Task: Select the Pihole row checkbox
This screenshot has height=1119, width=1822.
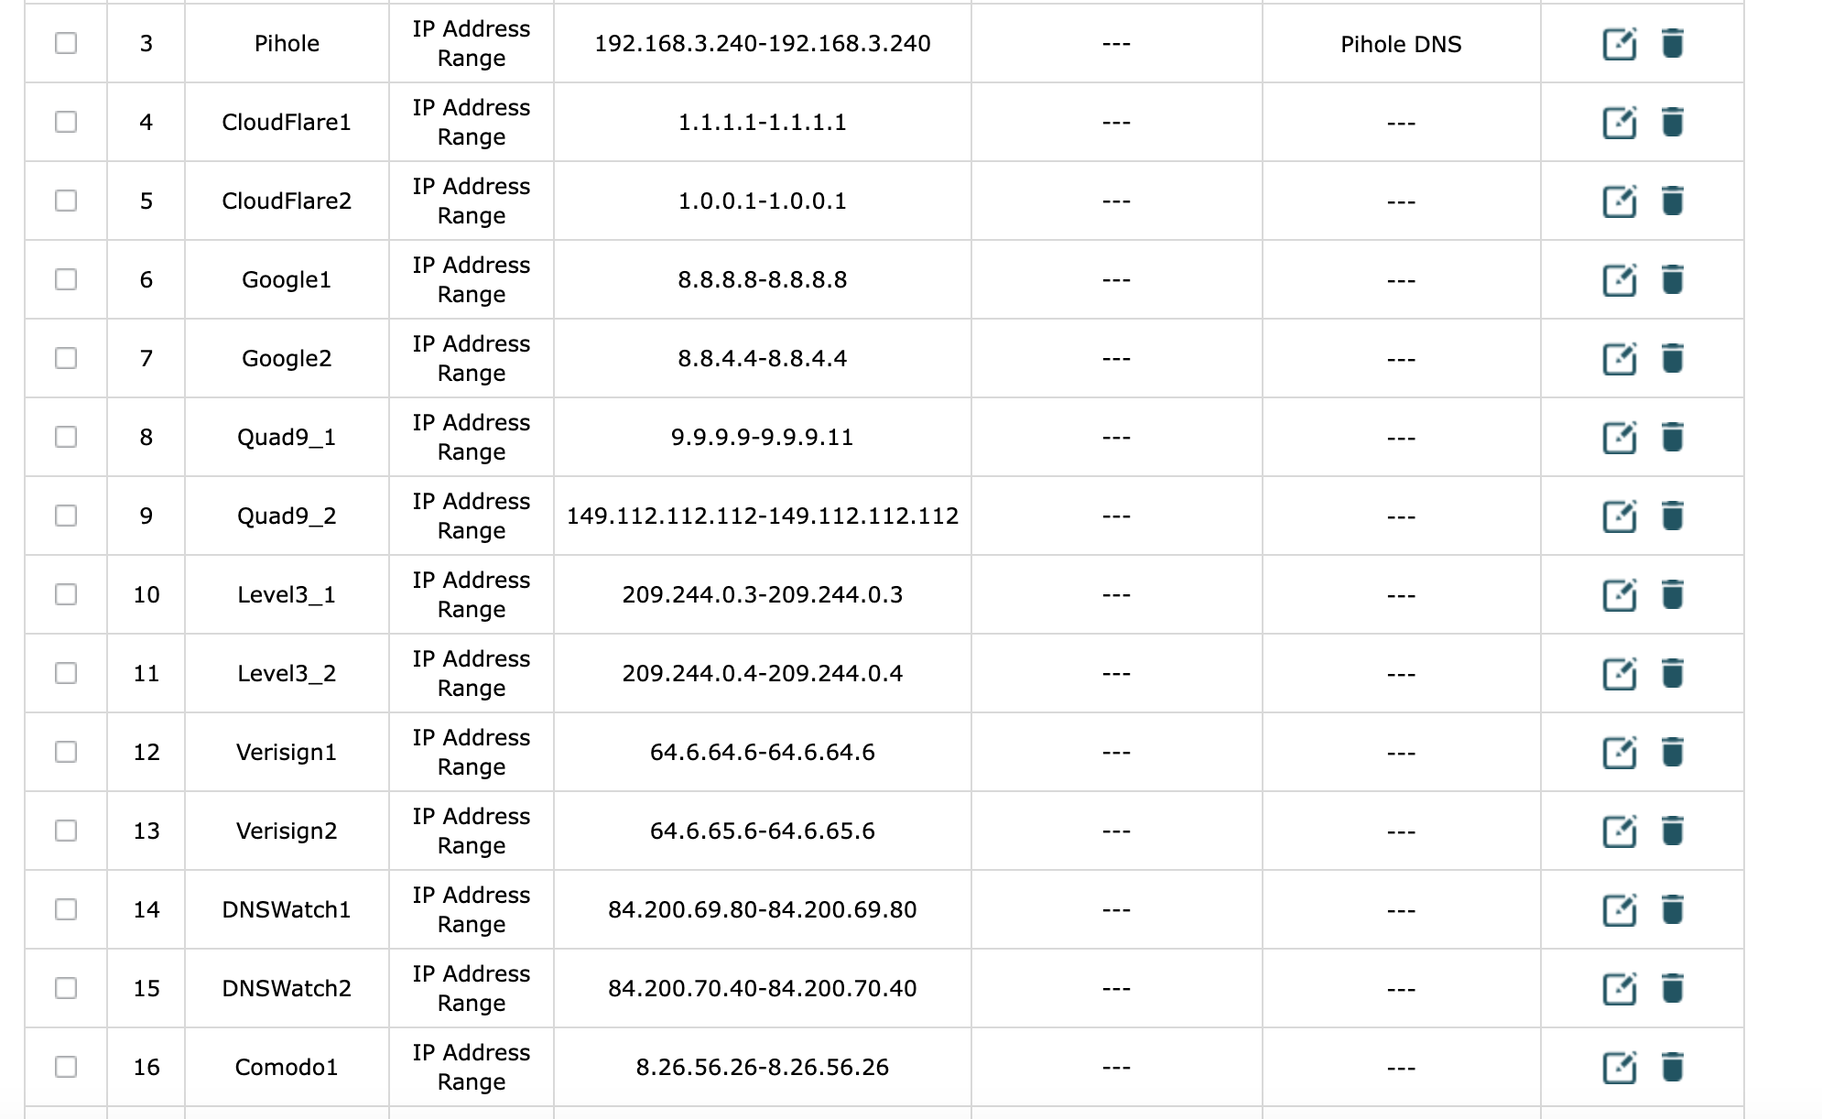Action: [x=66, y=43]
